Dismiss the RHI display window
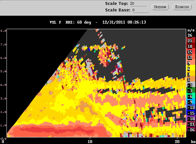Viewport: 196px width, 144px height. click(182, 7)
